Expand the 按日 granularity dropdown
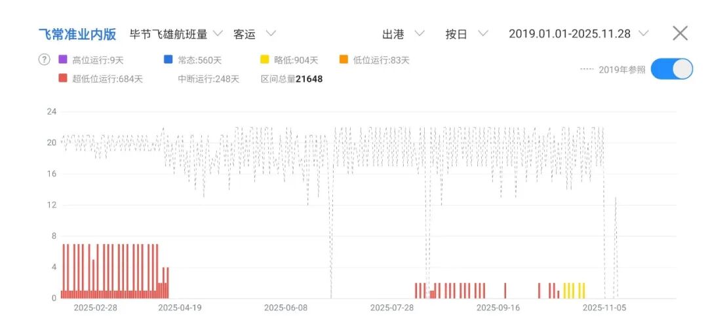The image size is (708, 326). 466,34
